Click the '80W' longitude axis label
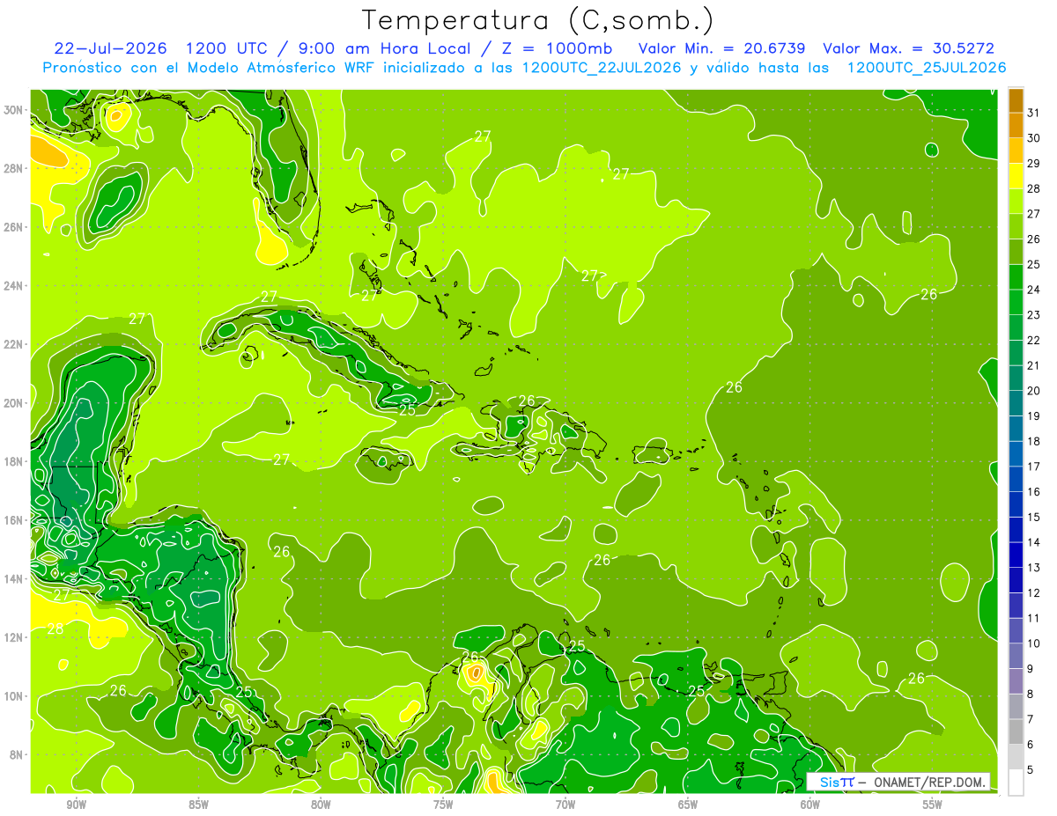 pyautogui.click(x=321, y=805)
